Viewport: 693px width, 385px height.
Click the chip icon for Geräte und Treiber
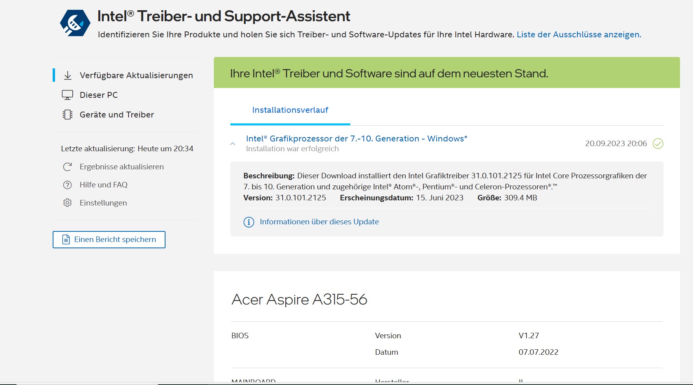coord(68,115)
